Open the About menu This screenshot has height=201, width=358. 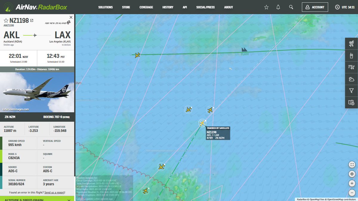pos(229,7)
